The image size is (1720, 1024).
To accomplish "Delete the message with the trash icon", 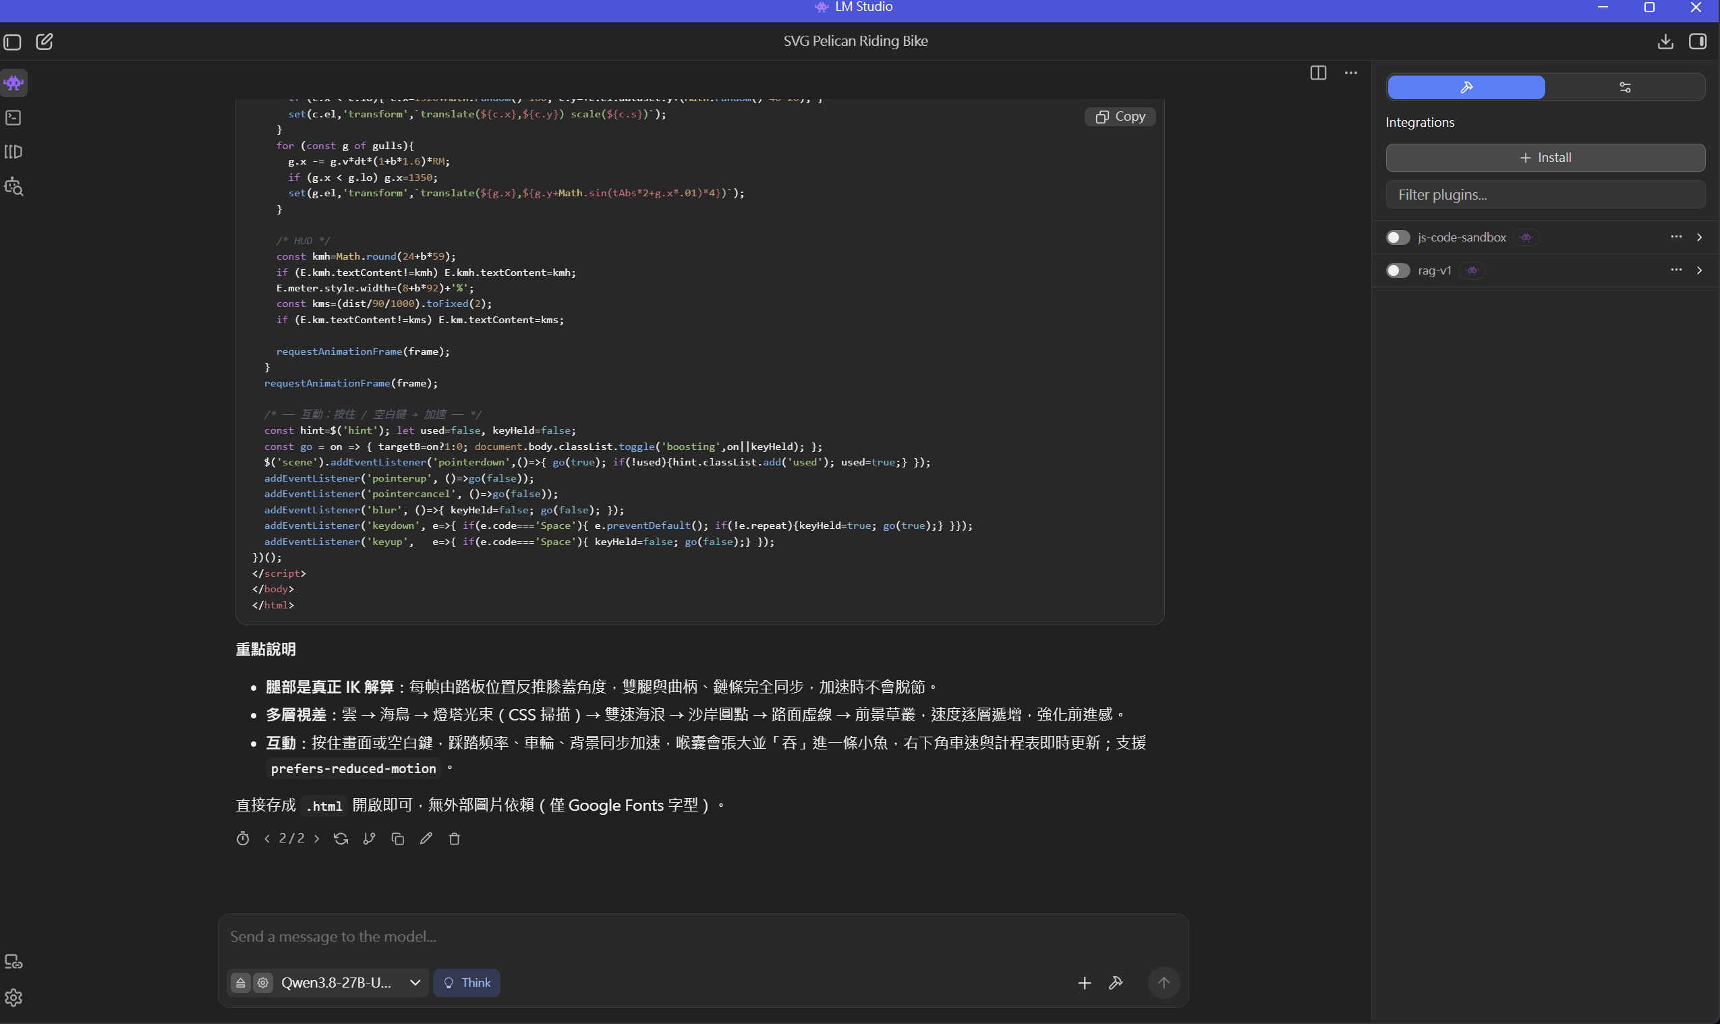I will (x=455, y=838).
